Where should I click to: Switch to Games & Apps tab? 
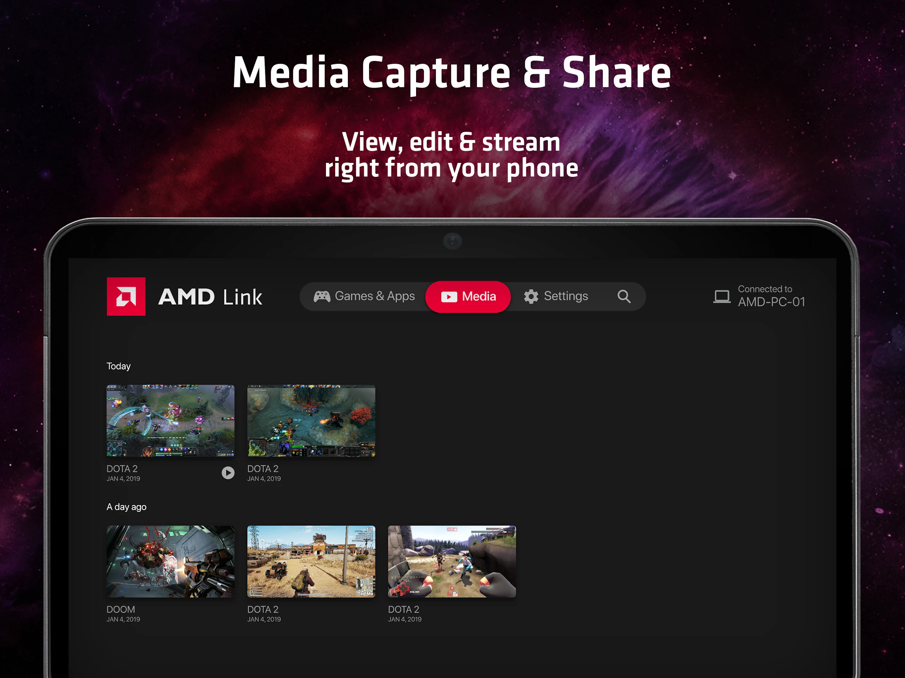coord(374,296)
